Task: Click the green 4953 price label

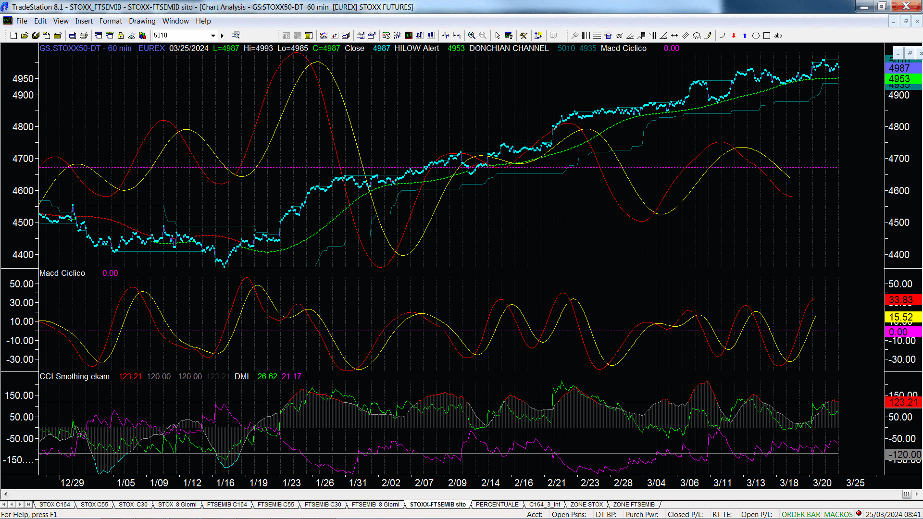Action: (x=903, y=79)
